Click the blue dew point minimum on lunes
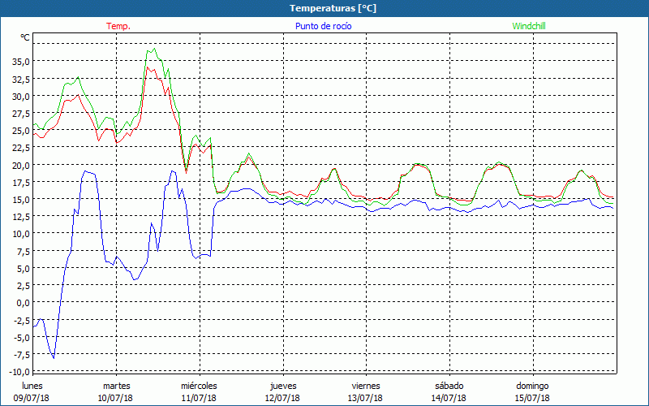Image resolution: width=649 pixels, height=406 pixels. click(x=54, y=358)
